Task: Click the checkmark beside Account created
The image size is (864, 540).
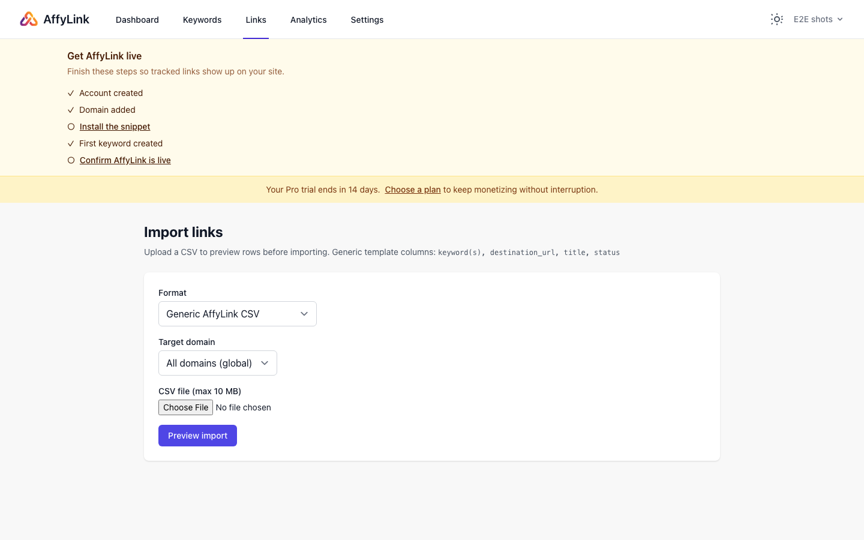Action: coord(71,93)
